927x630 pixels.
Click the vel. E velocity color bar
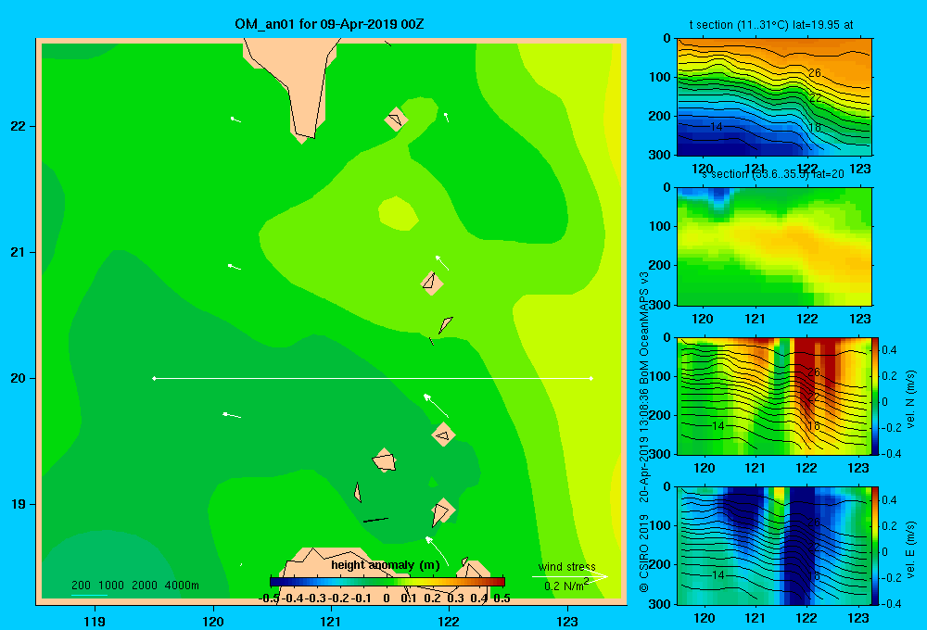click(x=876, y=546)
